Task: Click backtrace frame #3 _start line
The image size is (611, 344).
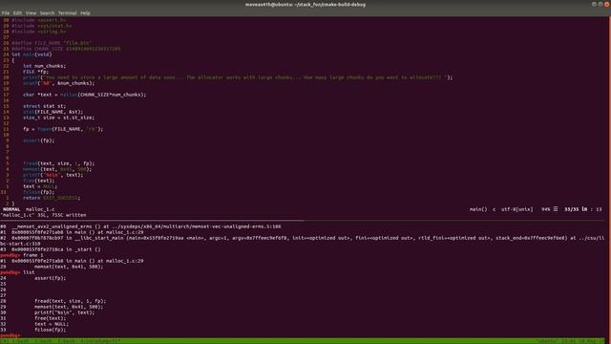Action: click(x=51, y=249)
